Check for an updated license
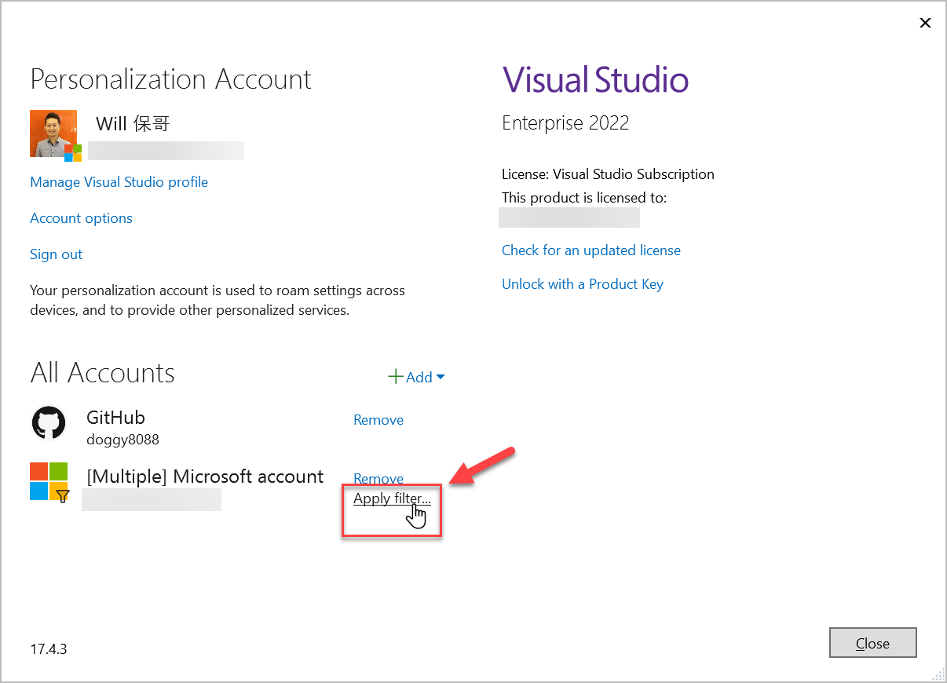 [591, 250]
